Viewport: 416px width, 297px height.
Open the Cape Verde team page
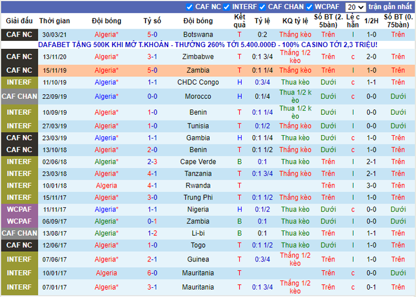[x=198, y=161]
